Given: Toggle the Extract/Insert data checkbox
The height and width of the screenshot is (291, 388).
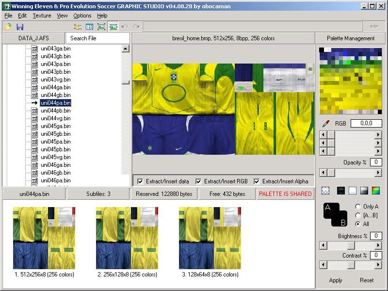Looking at the screenshot, I should tap(140, 181).
